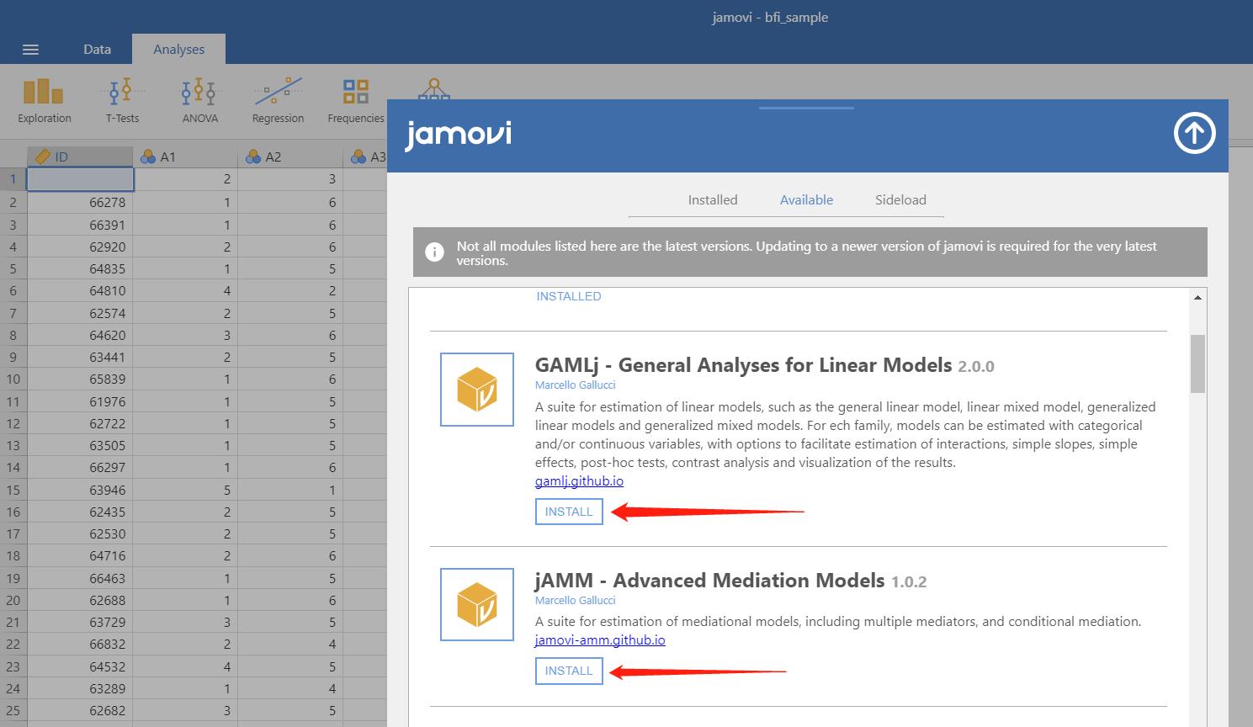Click the jamovi logo in panel header

pyautogui.click(x=458, y=135)
